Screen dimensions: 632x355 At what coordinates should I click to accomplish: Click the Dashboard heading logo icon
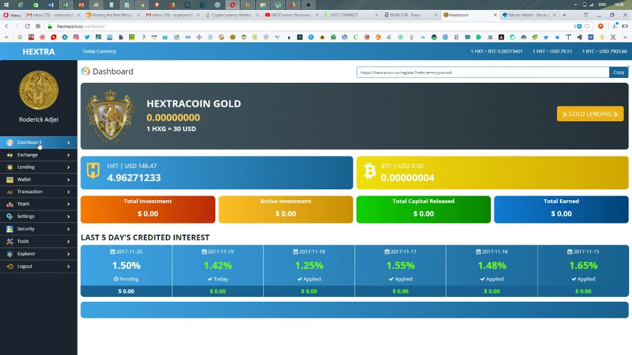[85, 71]
